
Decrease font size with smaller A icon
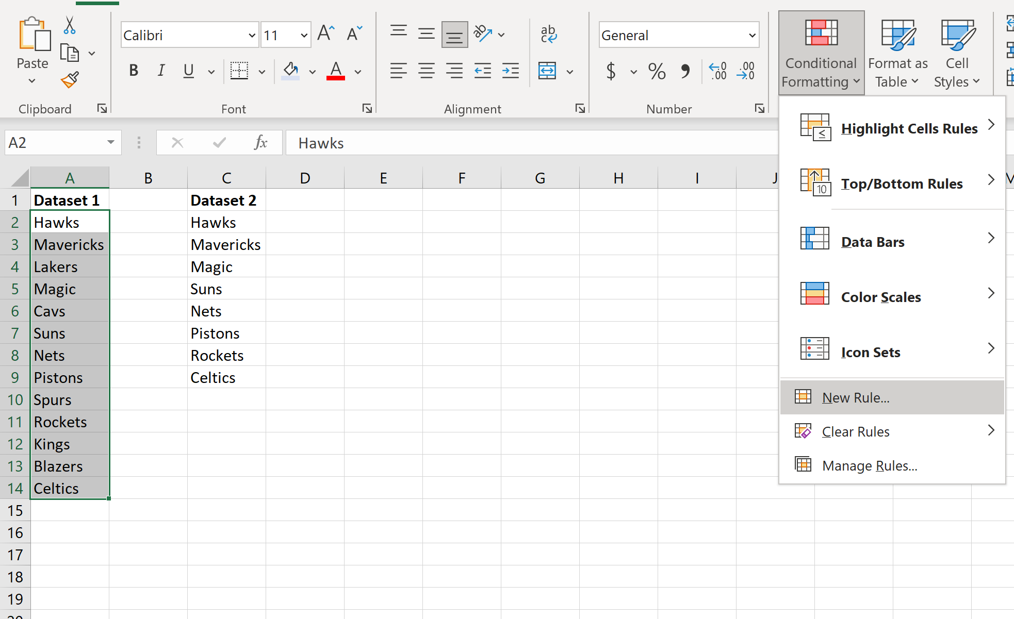[x=354, y=34]
